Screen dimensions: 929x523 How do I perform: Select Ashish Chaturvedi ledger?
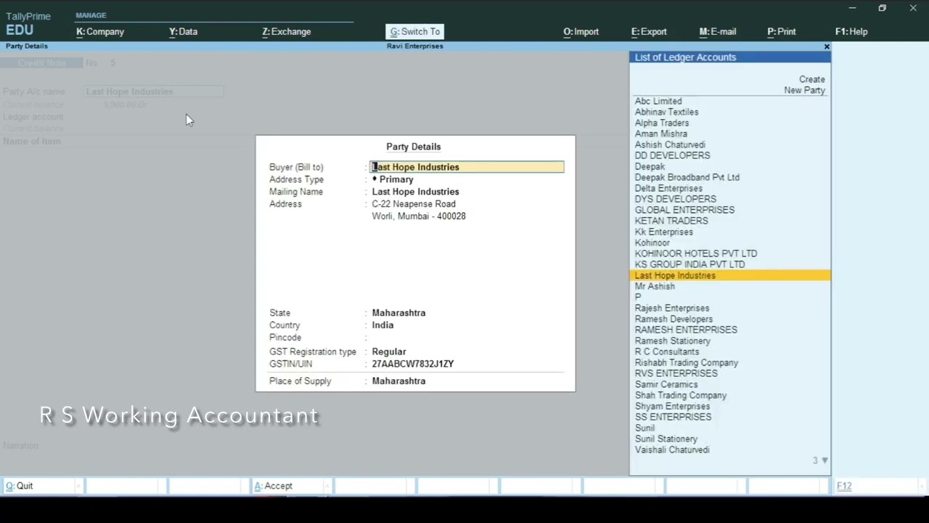[670, 145]
